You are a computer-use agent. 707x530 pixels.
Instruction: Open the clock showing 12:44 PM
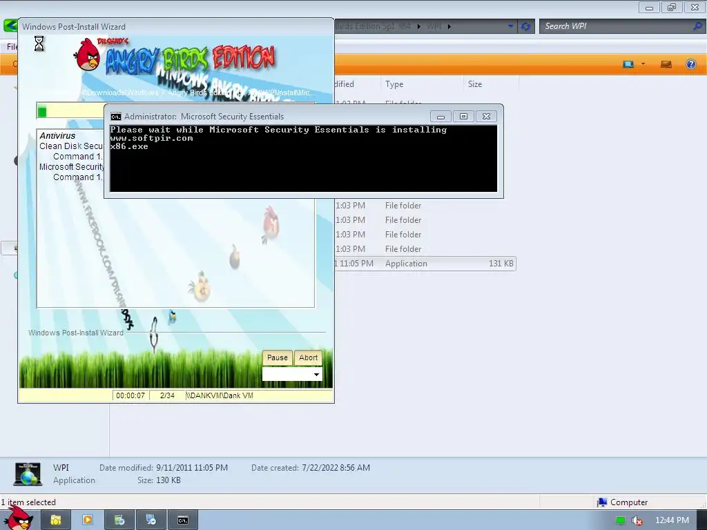[x=672, y=520]
